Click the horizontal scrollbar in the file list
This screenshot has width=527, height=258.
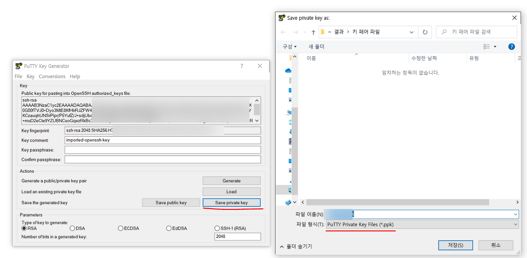(x=398, y=202)
